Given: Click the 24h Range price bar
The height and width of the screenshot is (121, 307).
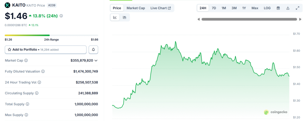Looking at the screenshot, I should click(x=51, y=35).
